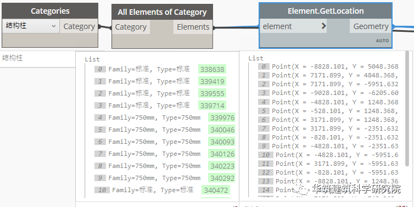Click the Elements output port
The width and height of the screenshot is (414, 207).
click(193, 27)
